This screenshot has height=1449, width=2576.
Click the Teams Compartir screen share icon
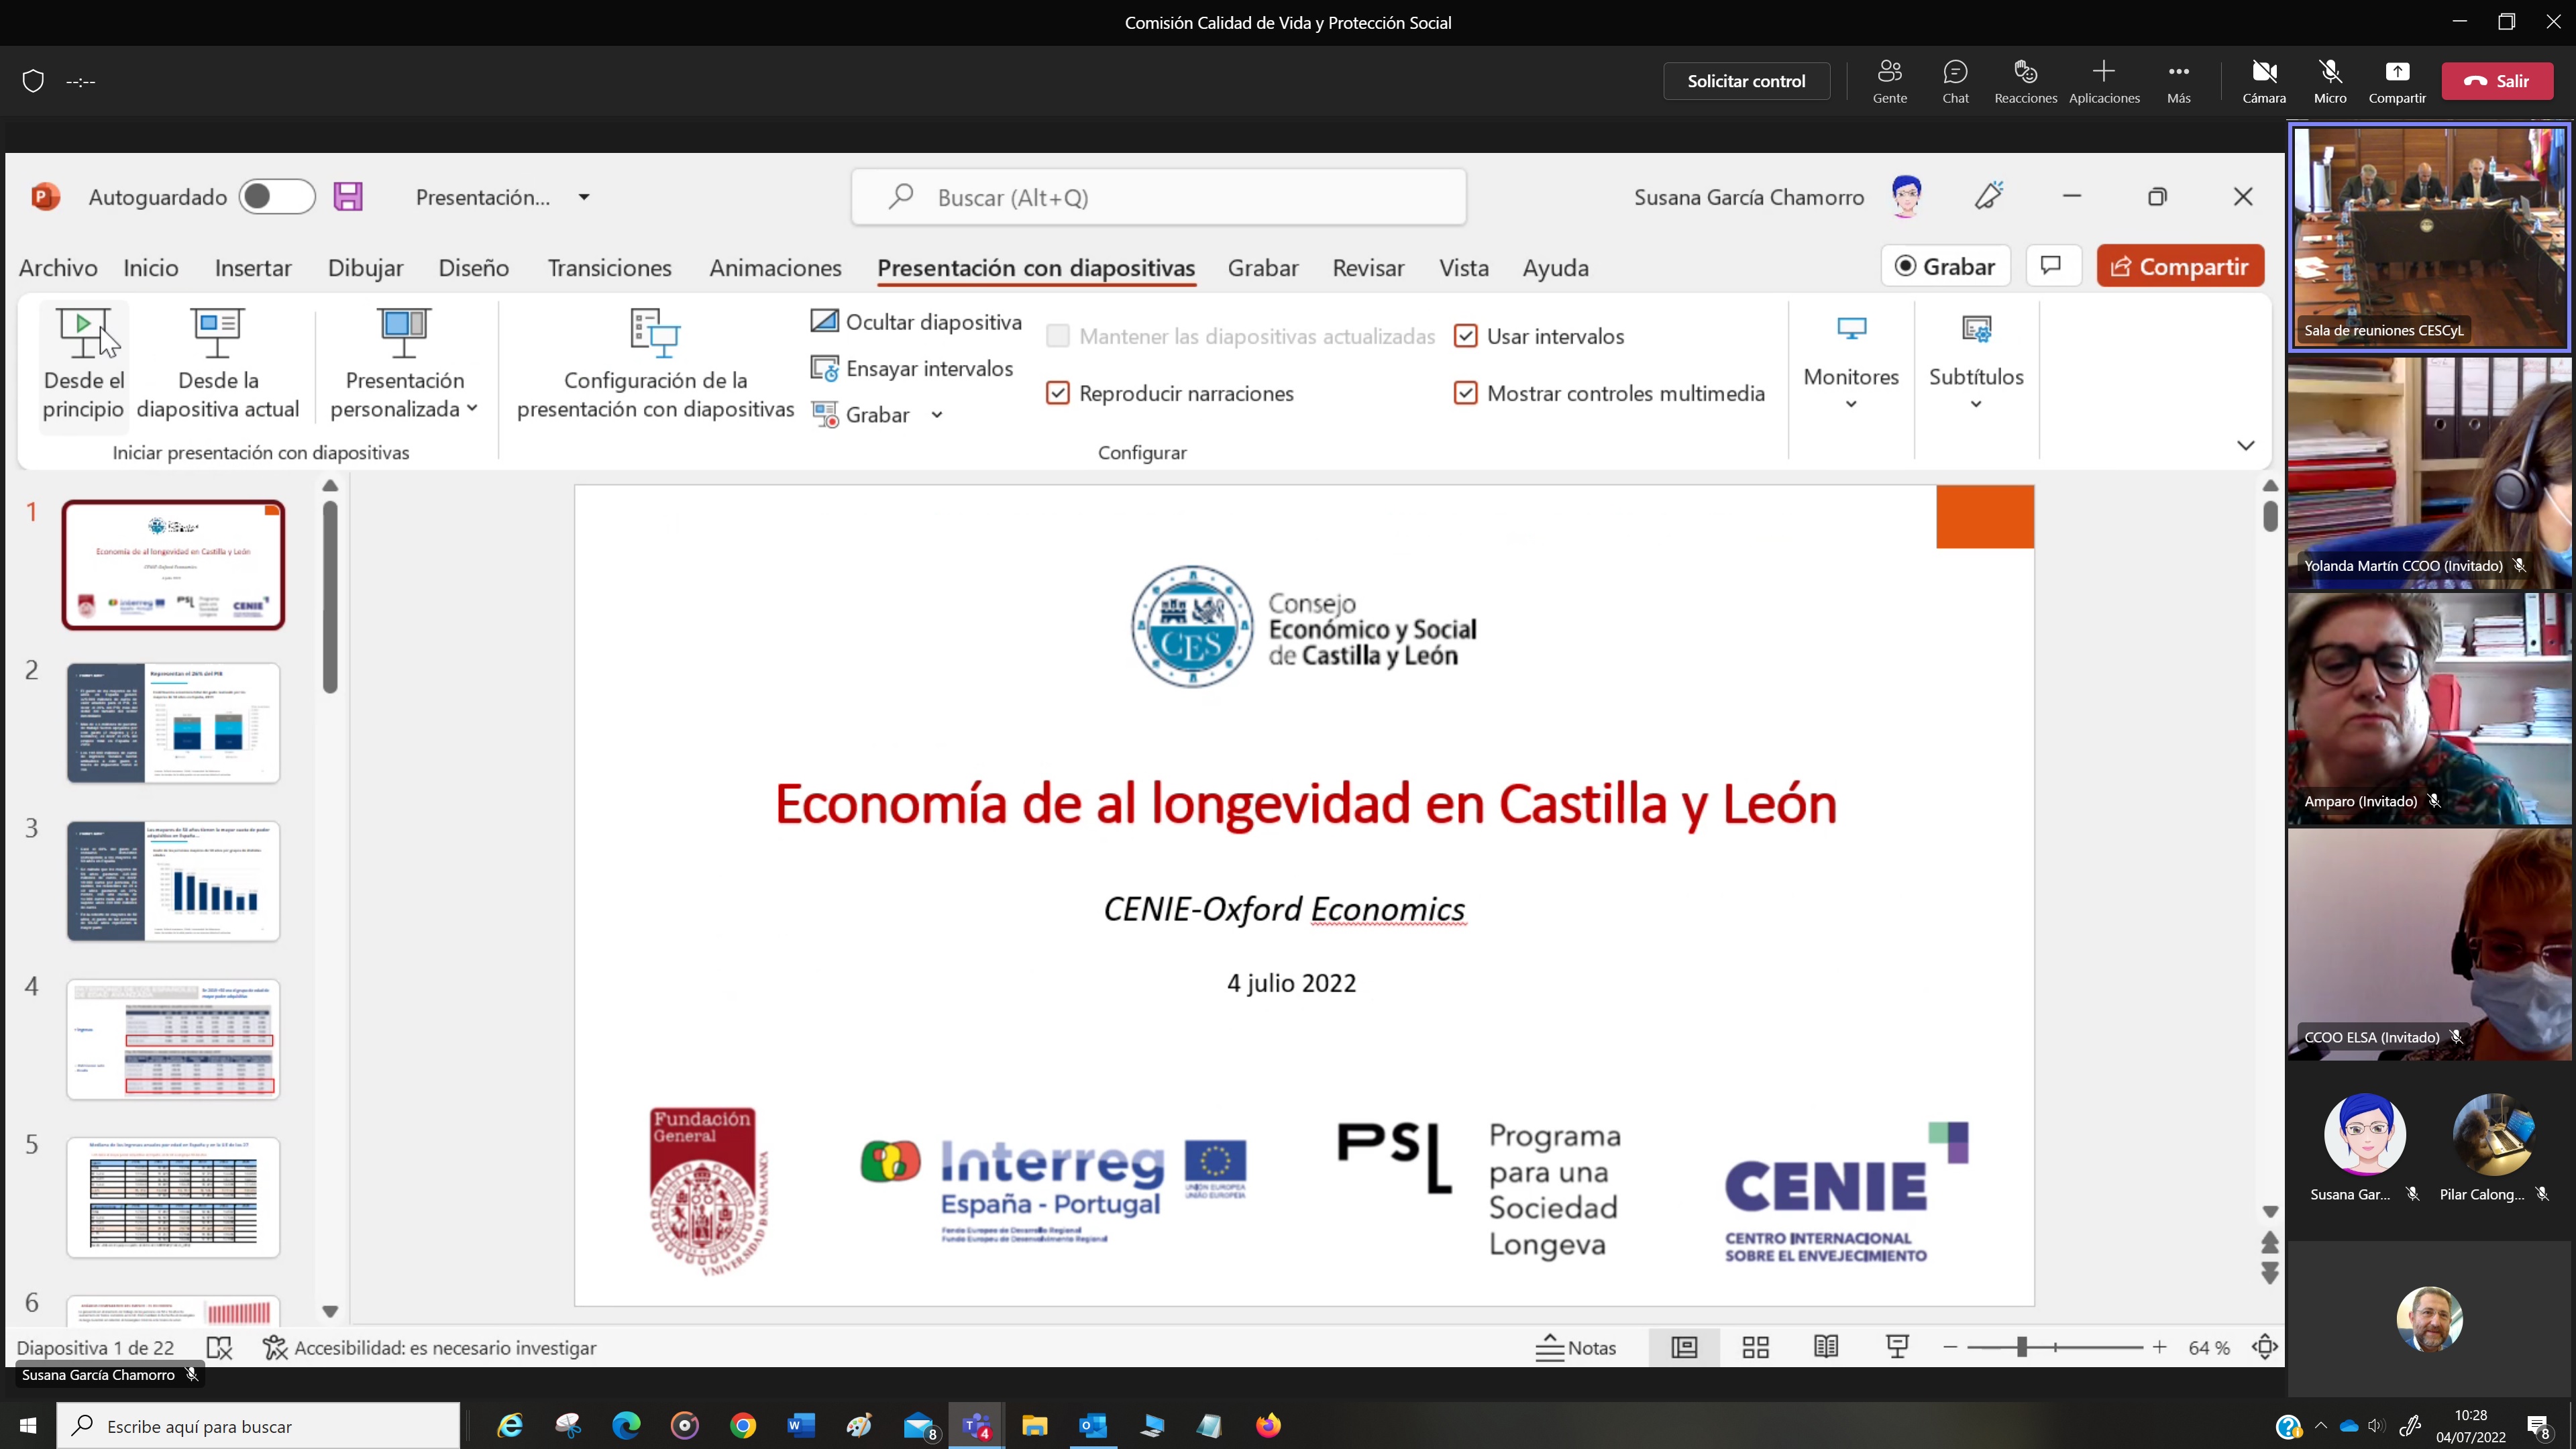pyautogui.click(x=2397, y=81)
